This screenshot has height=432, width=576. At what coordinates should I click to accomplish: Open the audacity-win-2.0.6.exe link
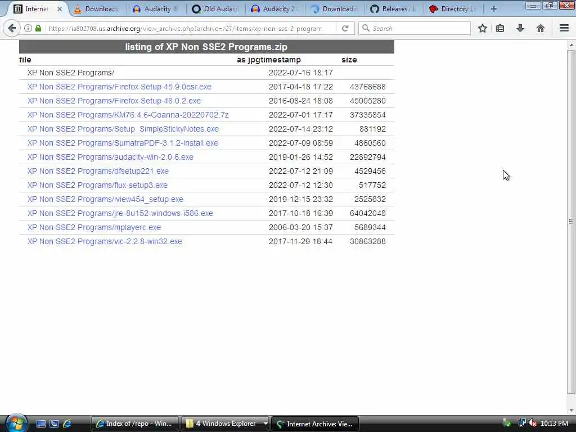click(x=110, y=157)
